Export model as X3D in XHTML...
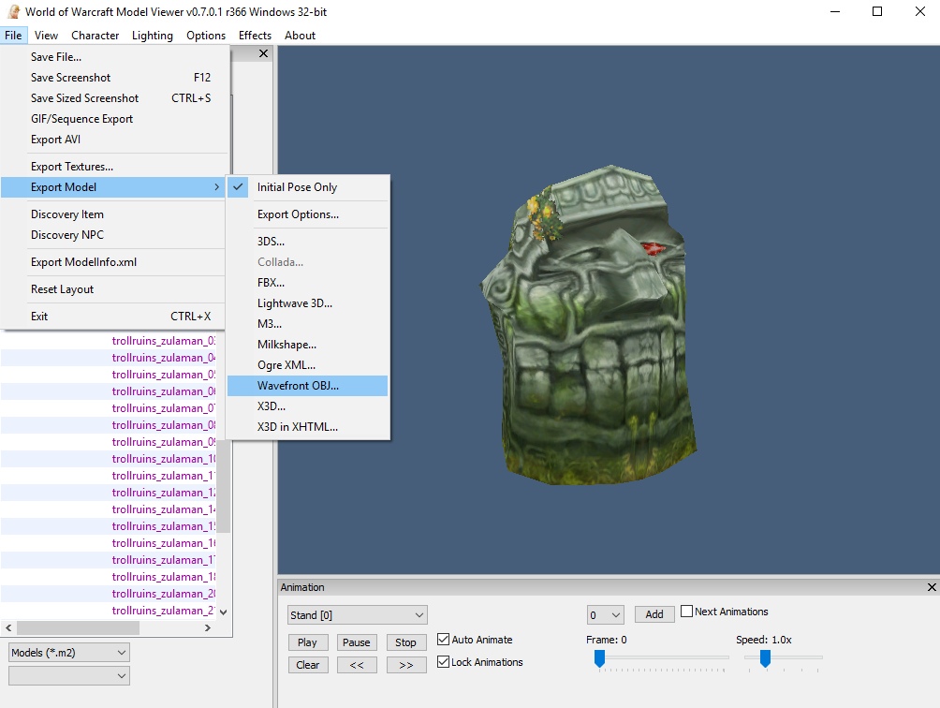This screenshot has width=940, height=708. [308, 427]
